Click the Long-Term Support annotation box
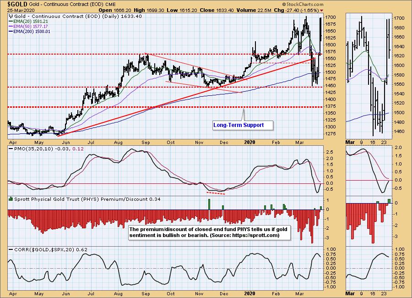Viewport: 412px width, 298px height. [243, 125]
